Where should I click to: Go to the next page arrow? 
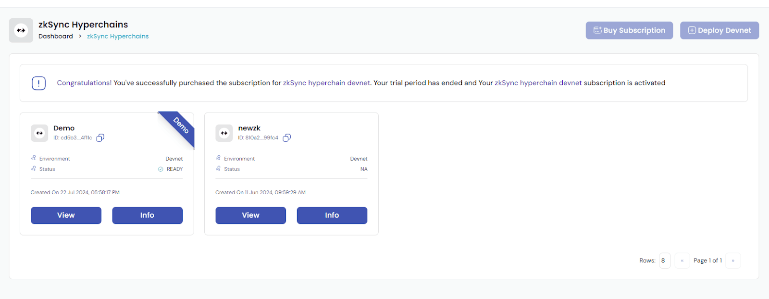click(733, 261)
